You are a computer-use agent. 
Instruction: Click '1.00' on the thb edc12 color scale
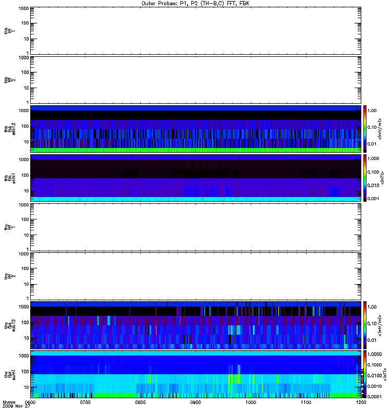point(372,111)
